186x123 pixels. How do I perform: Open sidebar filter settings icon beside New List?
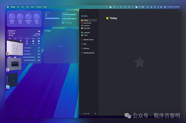coord(95,113)
